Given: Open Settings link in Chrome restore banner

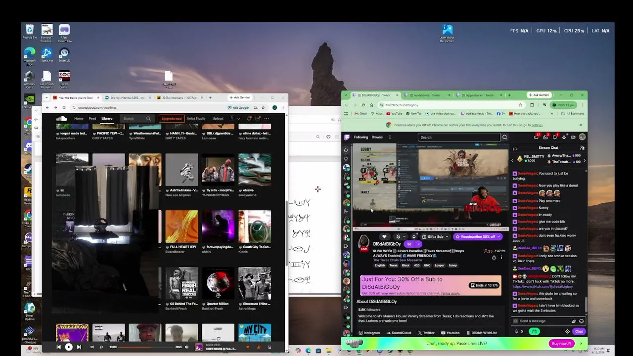Looking at the screenshot, I should pyautogui.click(x=537, y=125).
